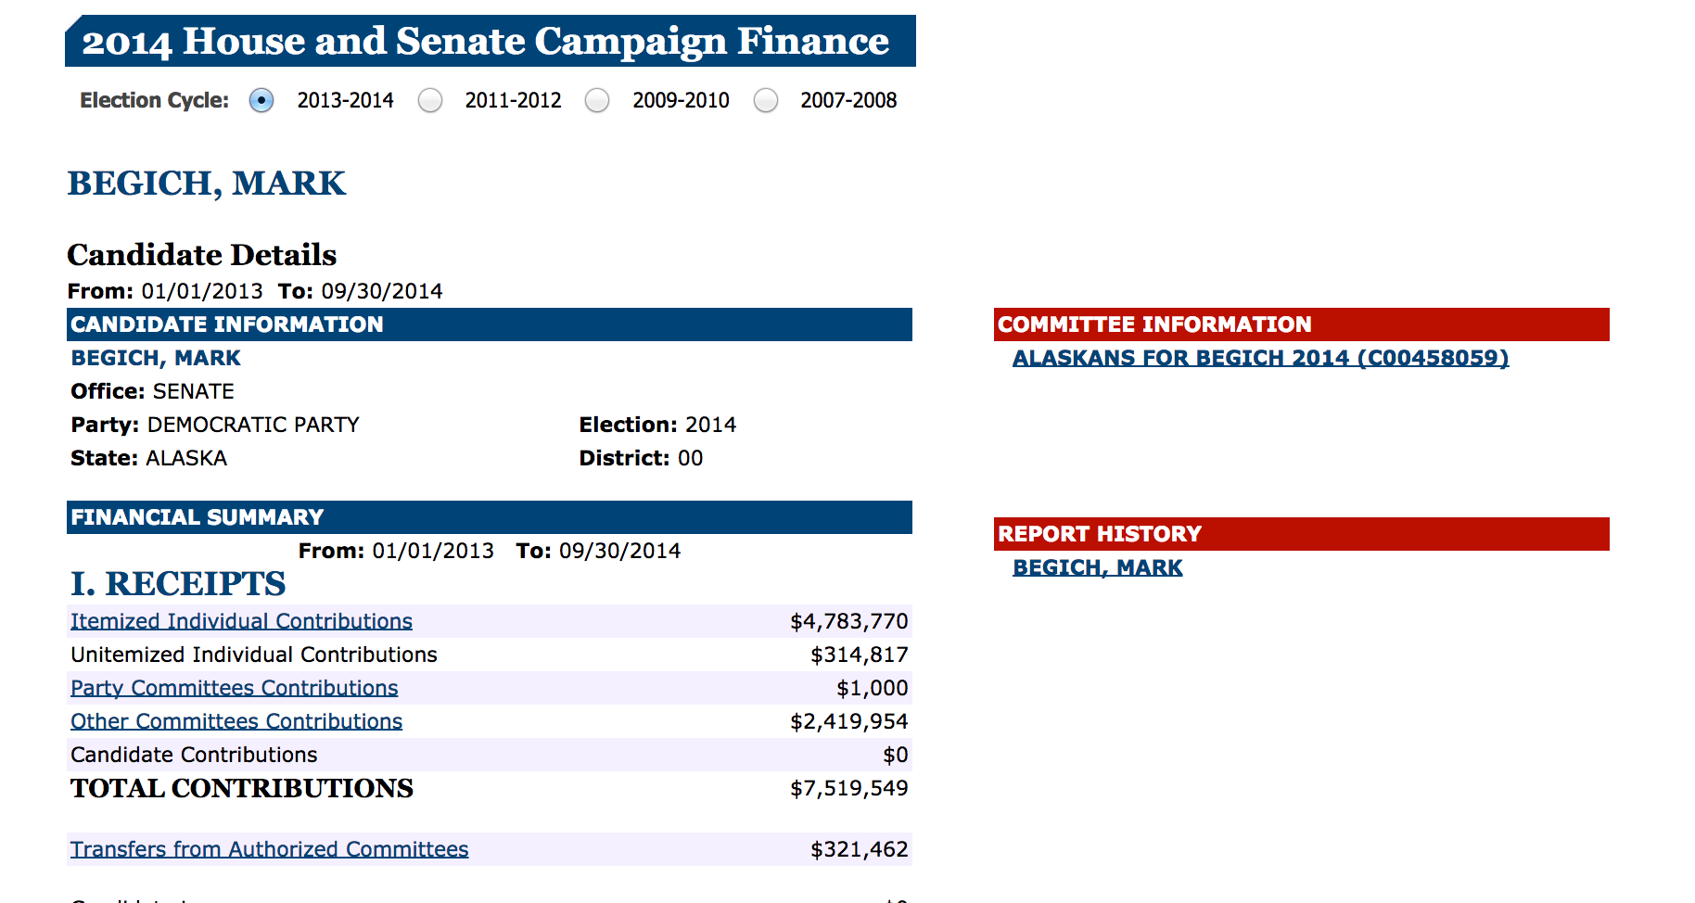Choose the 2009-2010 election cycle option
This screenshot has width=1695, height=903.
(597, 100)
